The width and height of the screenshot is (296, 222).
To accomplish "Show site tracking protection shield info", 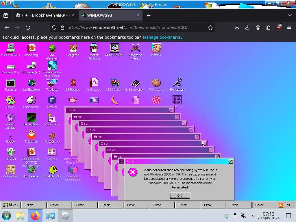I will pos(54,27).
